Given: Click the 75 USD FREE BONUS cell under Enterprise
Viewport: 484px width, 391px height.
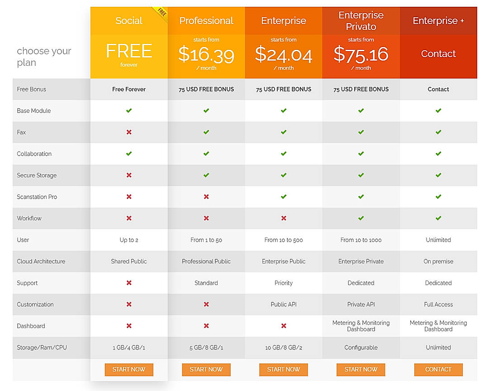Looking at the screenshot, I should coord(284,89).
